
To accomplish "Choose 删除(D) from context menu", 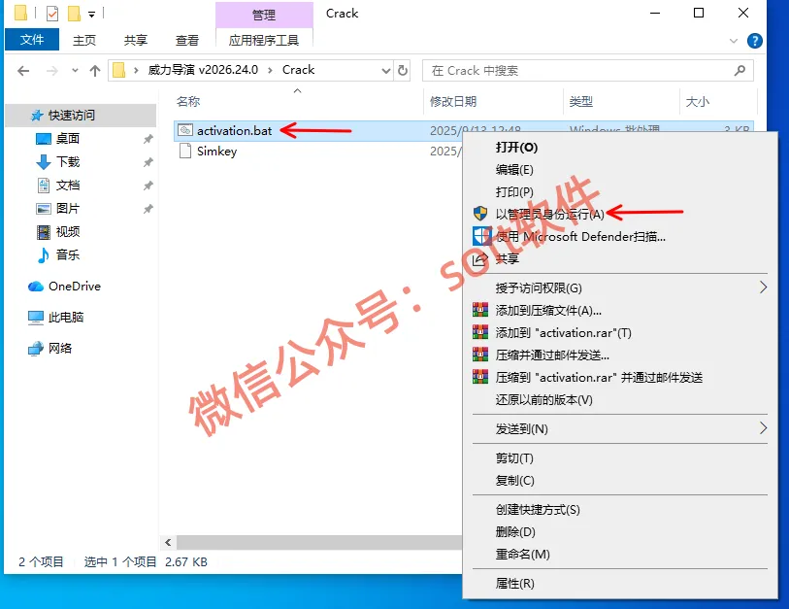I will coord(620,532).
